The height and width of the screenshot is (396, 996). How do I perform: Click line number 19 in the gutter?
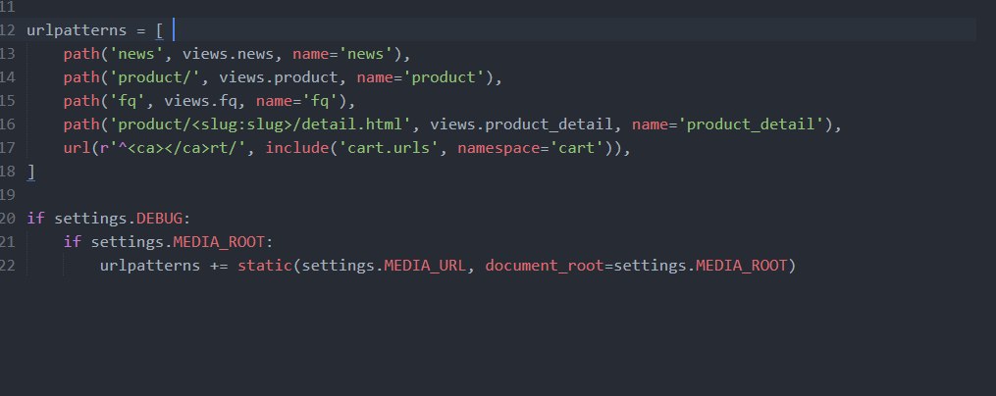(x=8, y=195)
